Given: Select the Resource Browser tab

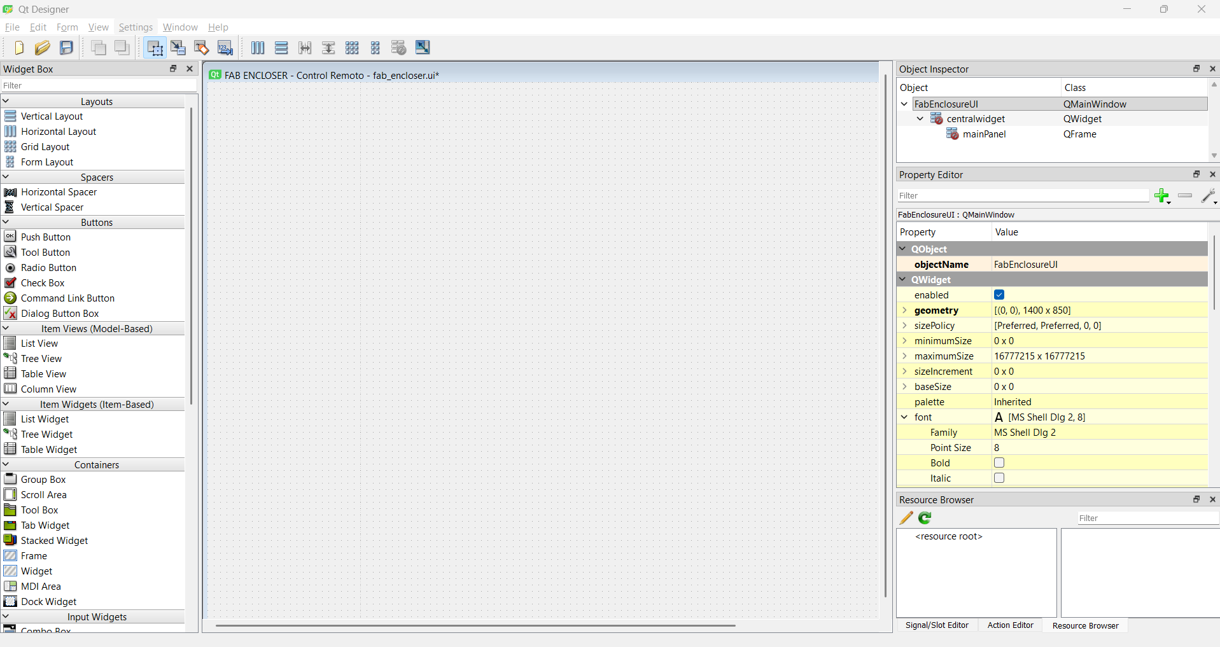Looking at the screenshot, I should pos(1085,625).
